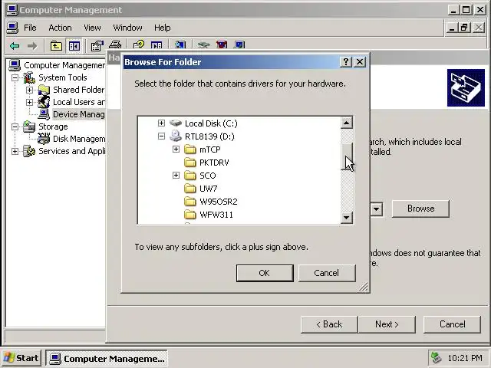Click the Computer Management taskbar button
This screenshot has height=368, width=491.
(107, 358)
